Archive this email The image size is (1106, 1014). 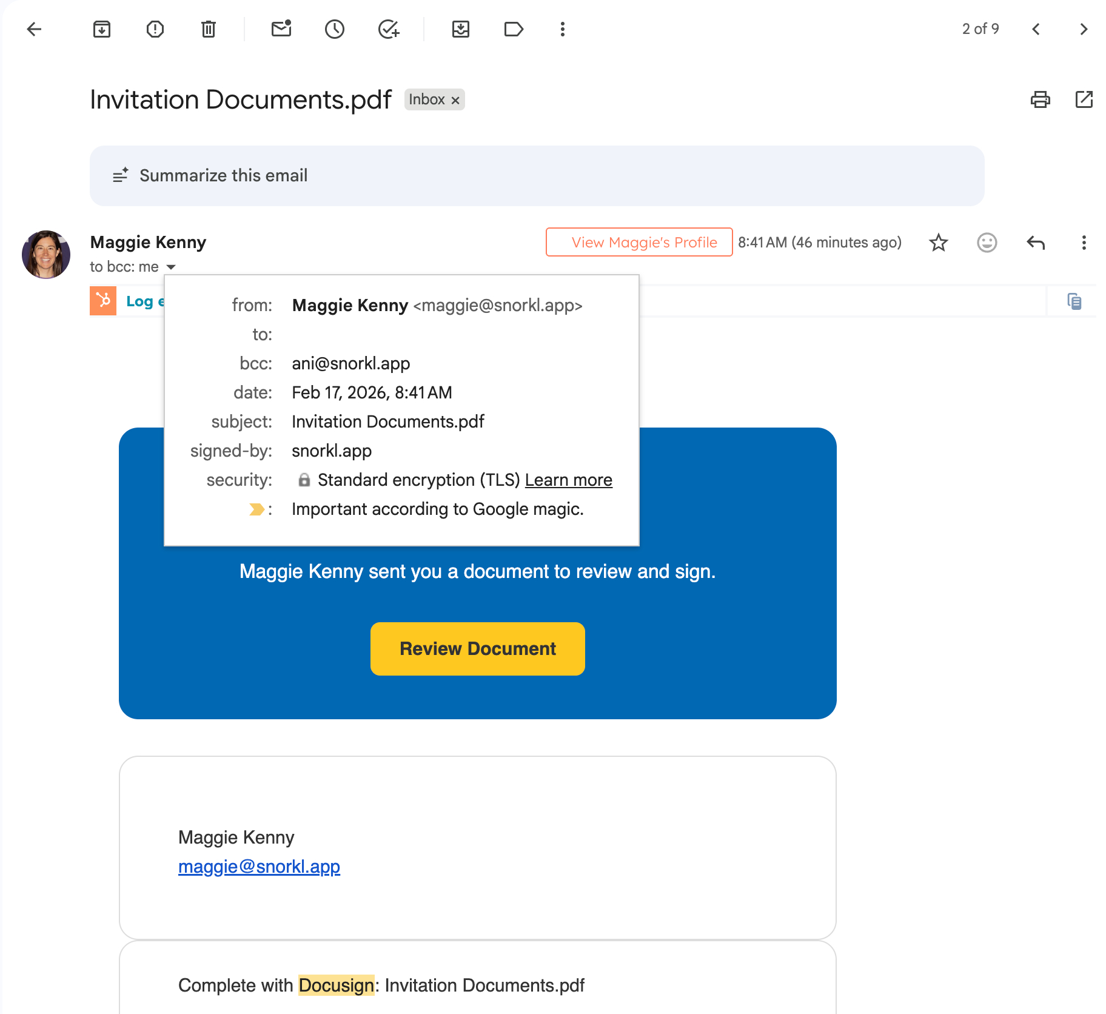click(102, 29)
